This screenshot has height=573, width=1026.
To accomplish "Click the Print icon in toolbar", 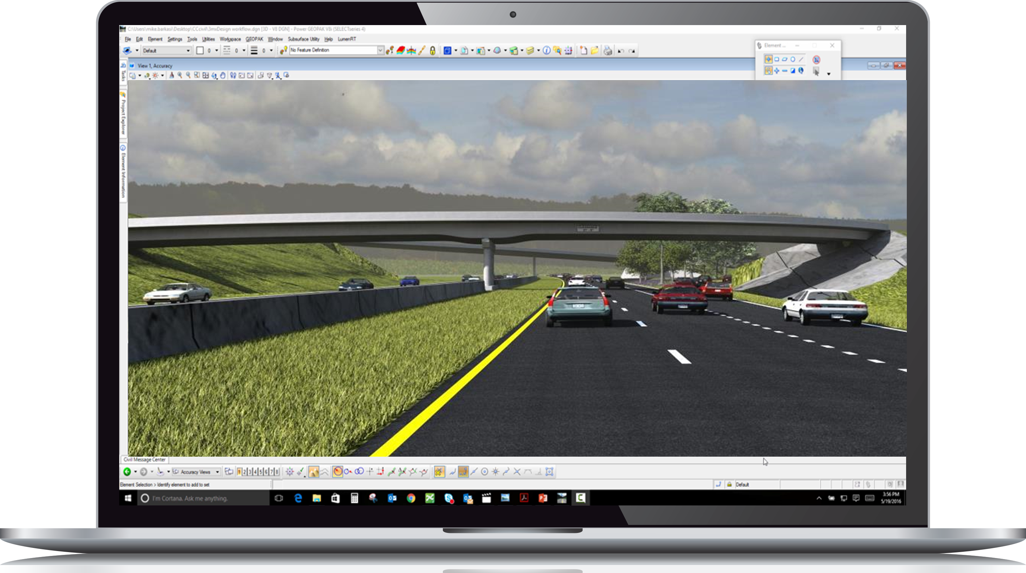I will tap(607, 51).
